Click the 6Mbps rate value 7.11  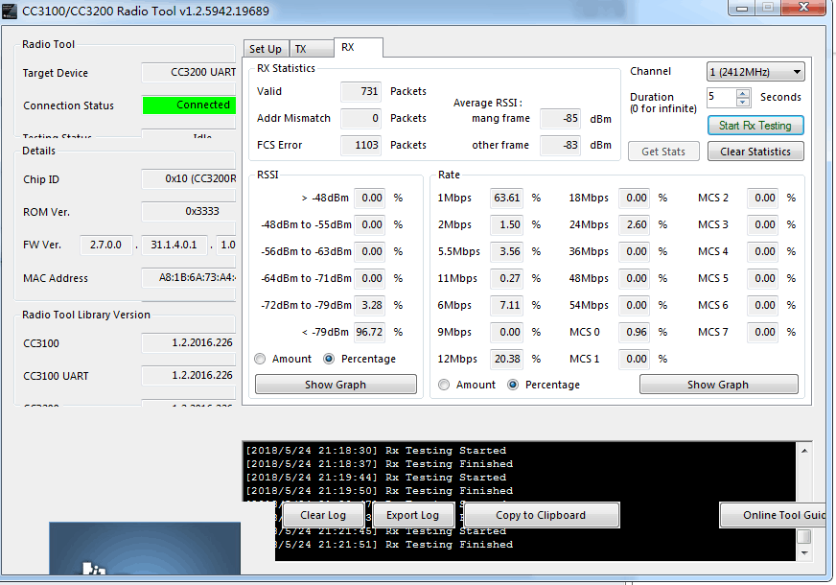pos(506,305)
